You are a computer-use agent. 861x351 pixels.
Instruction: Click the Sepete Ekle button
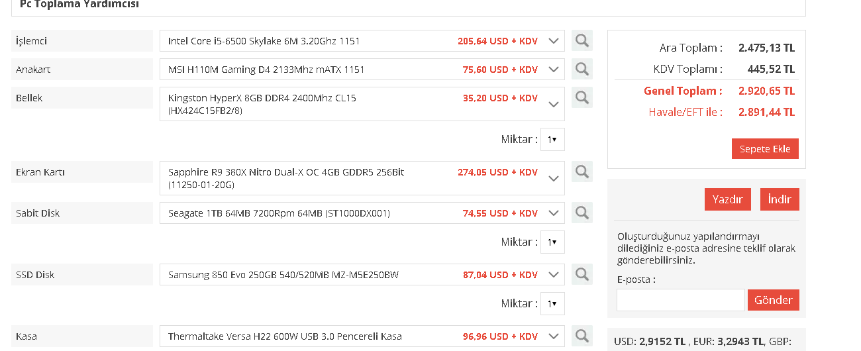[x=765, y=149]
